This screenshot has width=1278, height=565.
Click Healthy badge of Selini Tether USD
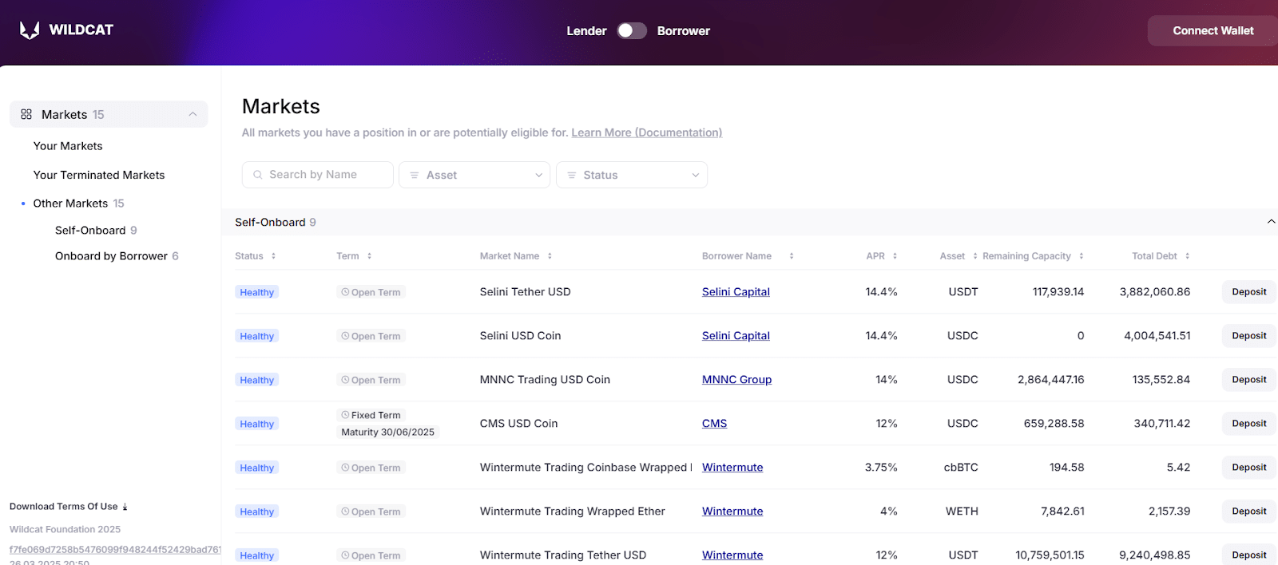click(256, 292)
